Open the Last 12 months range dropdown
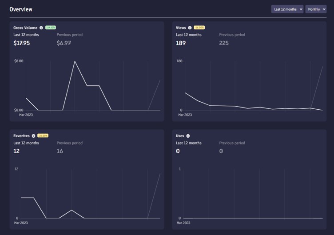 287,9
